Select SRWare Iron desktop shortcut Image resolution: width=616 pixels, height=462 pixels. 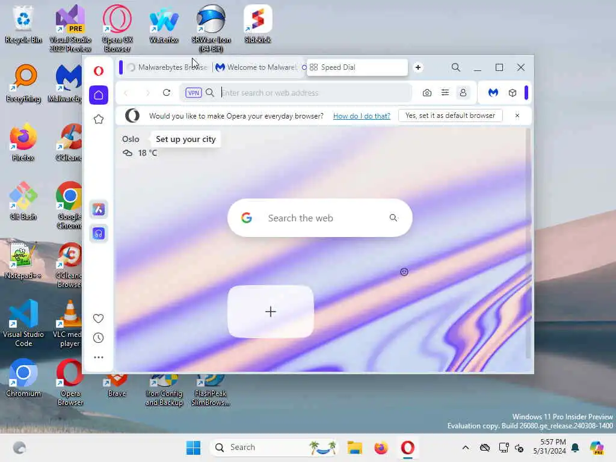(211, 28)
